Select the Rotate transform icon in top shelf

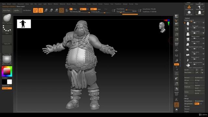point(56,10)
